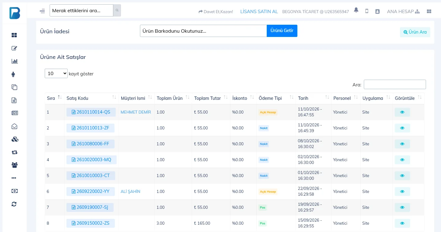Click the mobile phone icon in header
This screenshot has width=441, height=232.
(x=367, y=11)
